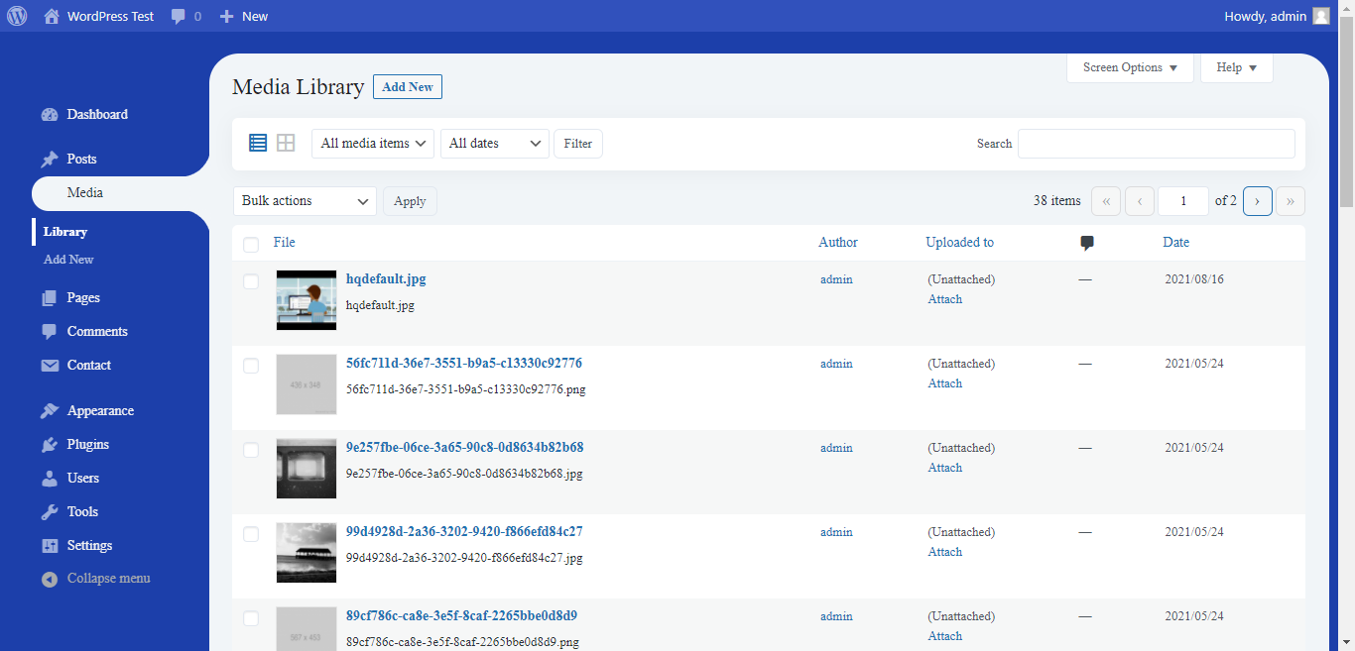Open the Library submenu item
Image resolution: width=1355 pixels, height=651 pixels.
[65, 232]
